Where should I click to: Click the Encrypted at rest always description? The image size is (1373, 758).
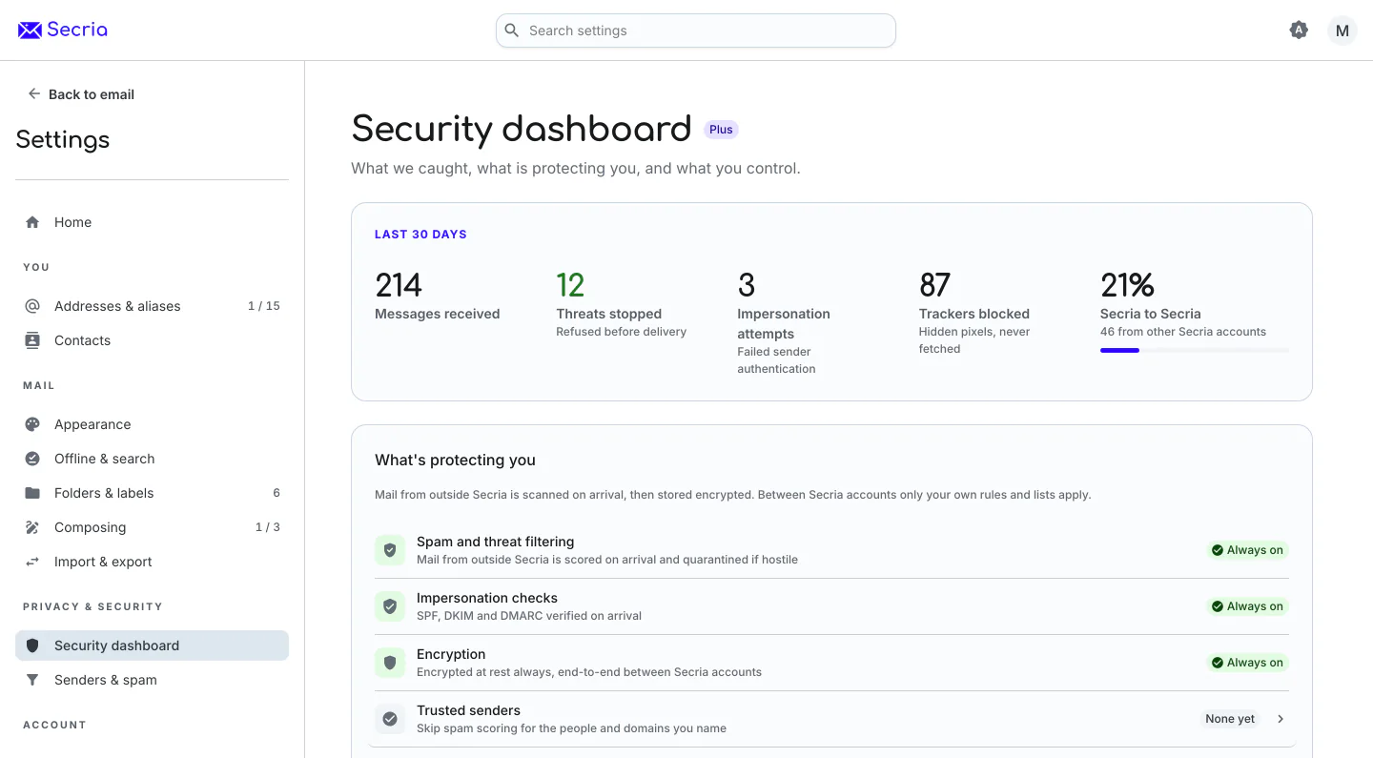(589, 672)
